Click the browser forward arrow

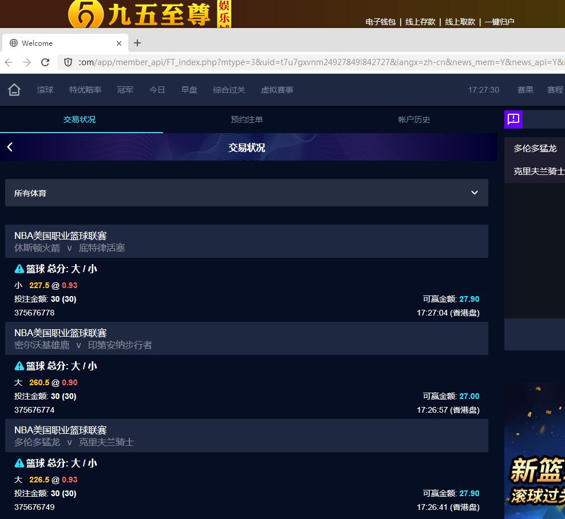[27, 62]
